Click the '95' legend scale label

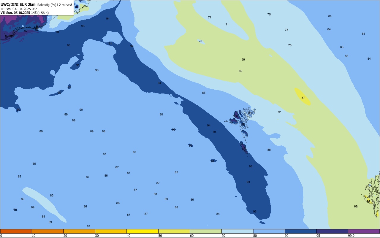[x=318, y=236]
